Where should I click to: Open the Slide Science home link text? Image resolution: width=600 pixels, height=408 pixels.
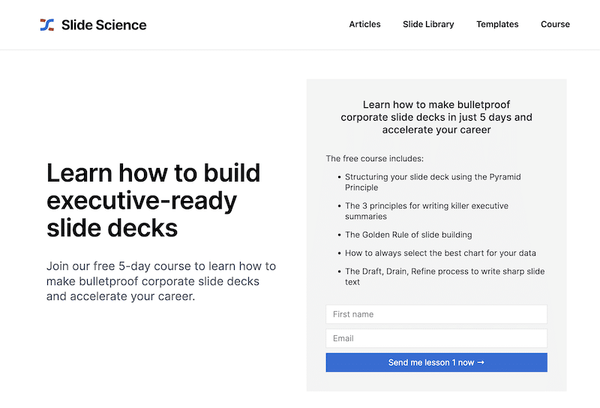[x=103, y=25]
